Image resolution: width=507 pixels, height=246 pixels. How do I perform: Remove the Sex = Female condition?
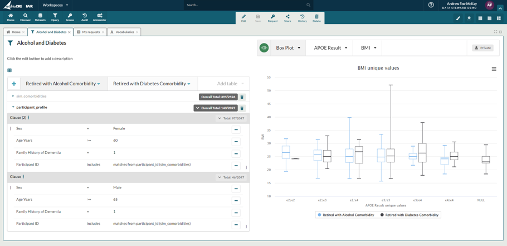[x=236, y=130]
